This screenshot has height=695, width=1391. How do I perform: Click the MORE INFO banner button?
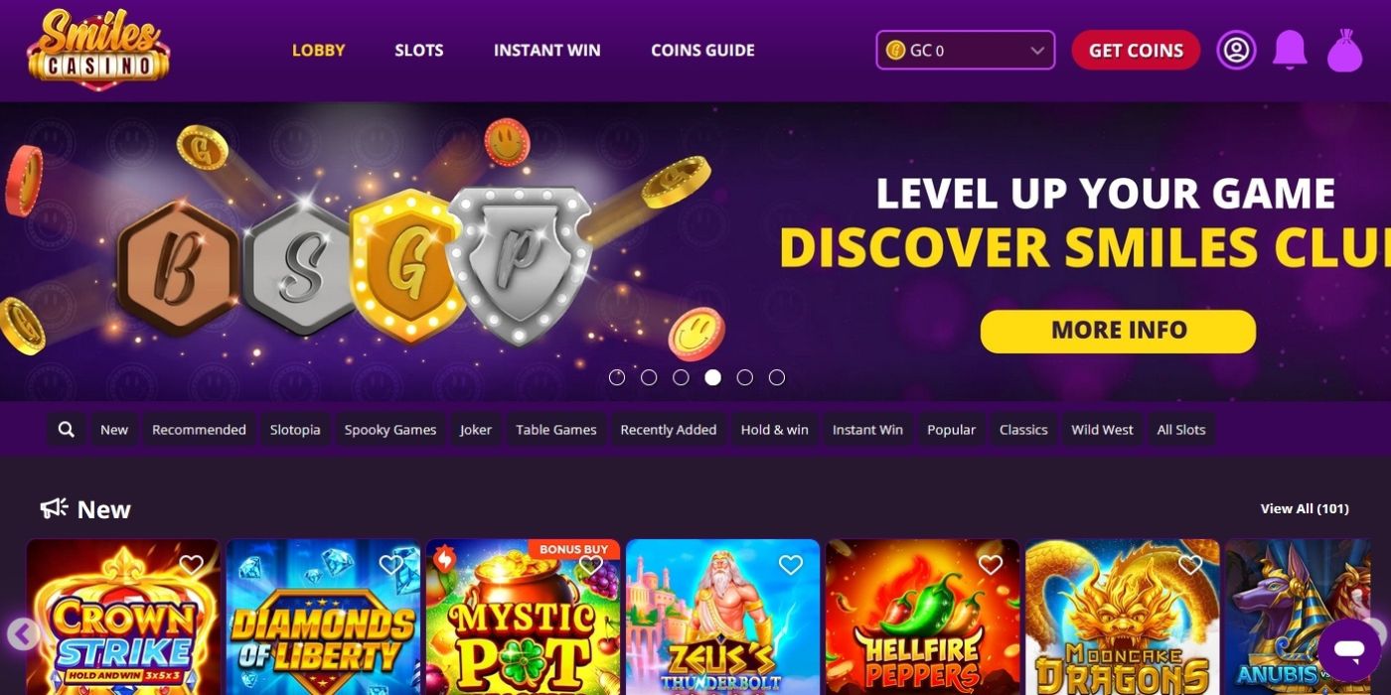click(1119, 331)
